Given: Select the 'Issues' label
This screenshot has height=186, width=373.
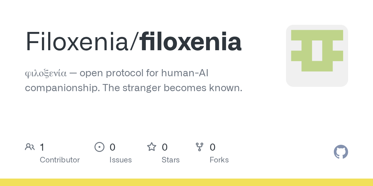Looking at the screenshot, I should click(x=121, y=160).
